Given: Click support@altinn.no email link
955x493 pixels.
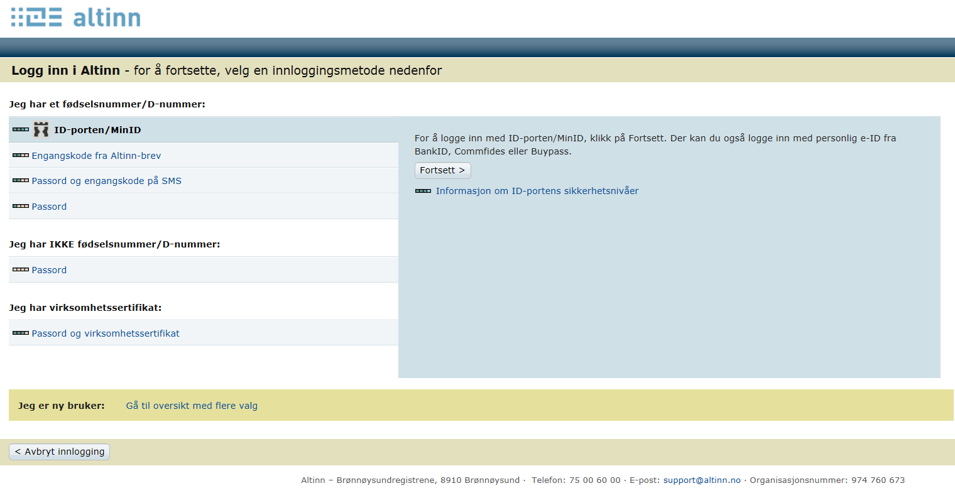Looking at the screenshot, I should tap(702, 480).
